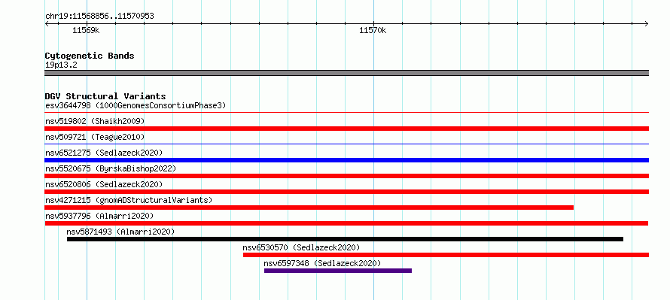Click the nsv509721 Teague2010 thin blue line
Viewport: 670px width, 300px height.
click(346, 144)
